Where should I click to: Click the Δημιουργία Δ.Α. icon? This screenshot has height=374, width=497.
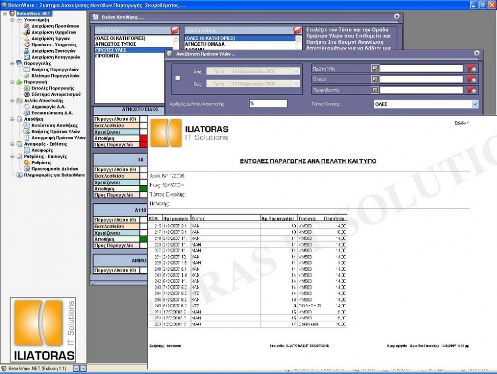(x=27, y=106)
